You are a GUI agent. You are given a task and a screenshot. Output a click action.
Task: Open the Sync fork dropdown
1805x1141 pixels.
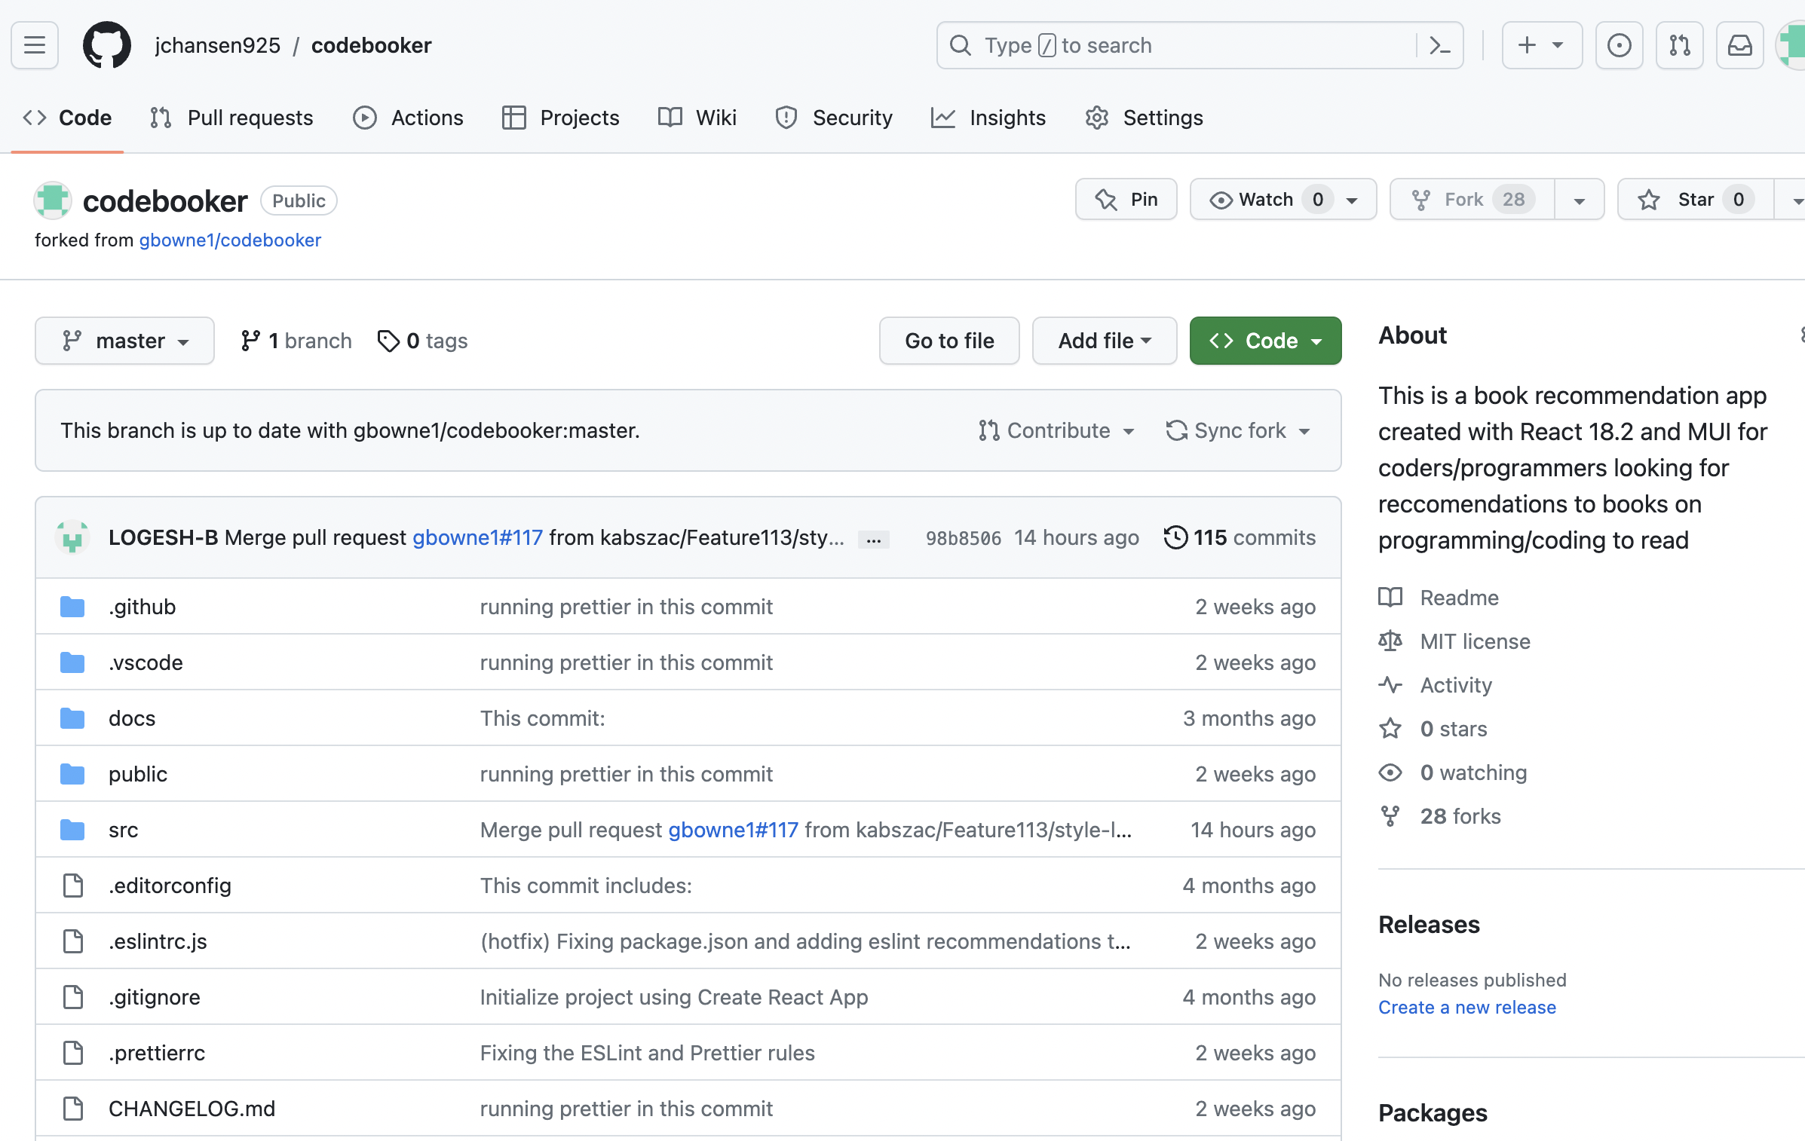[x=1238, y=430]
